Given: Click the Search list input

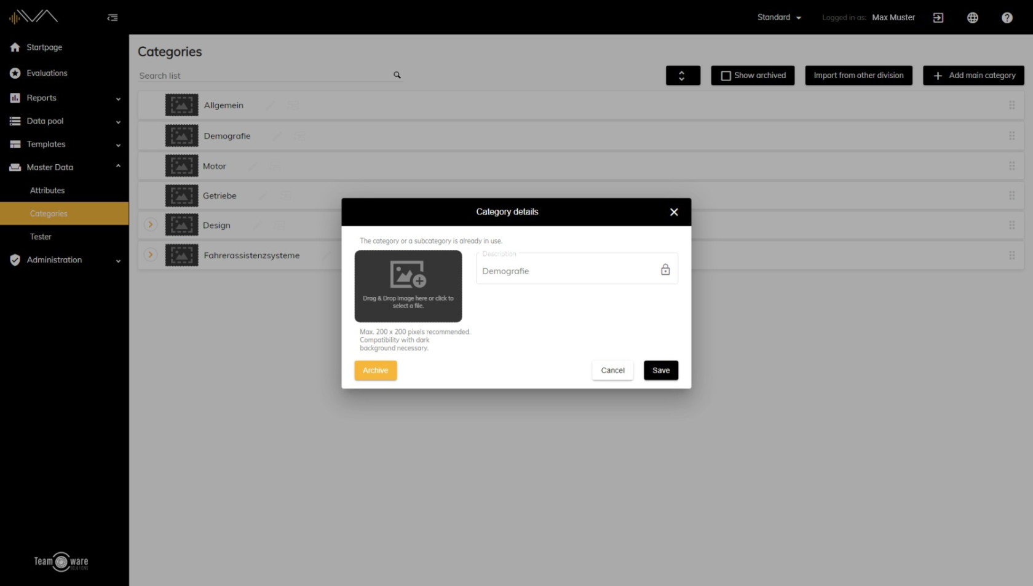Looking at the screenshot, I should 264,76.
